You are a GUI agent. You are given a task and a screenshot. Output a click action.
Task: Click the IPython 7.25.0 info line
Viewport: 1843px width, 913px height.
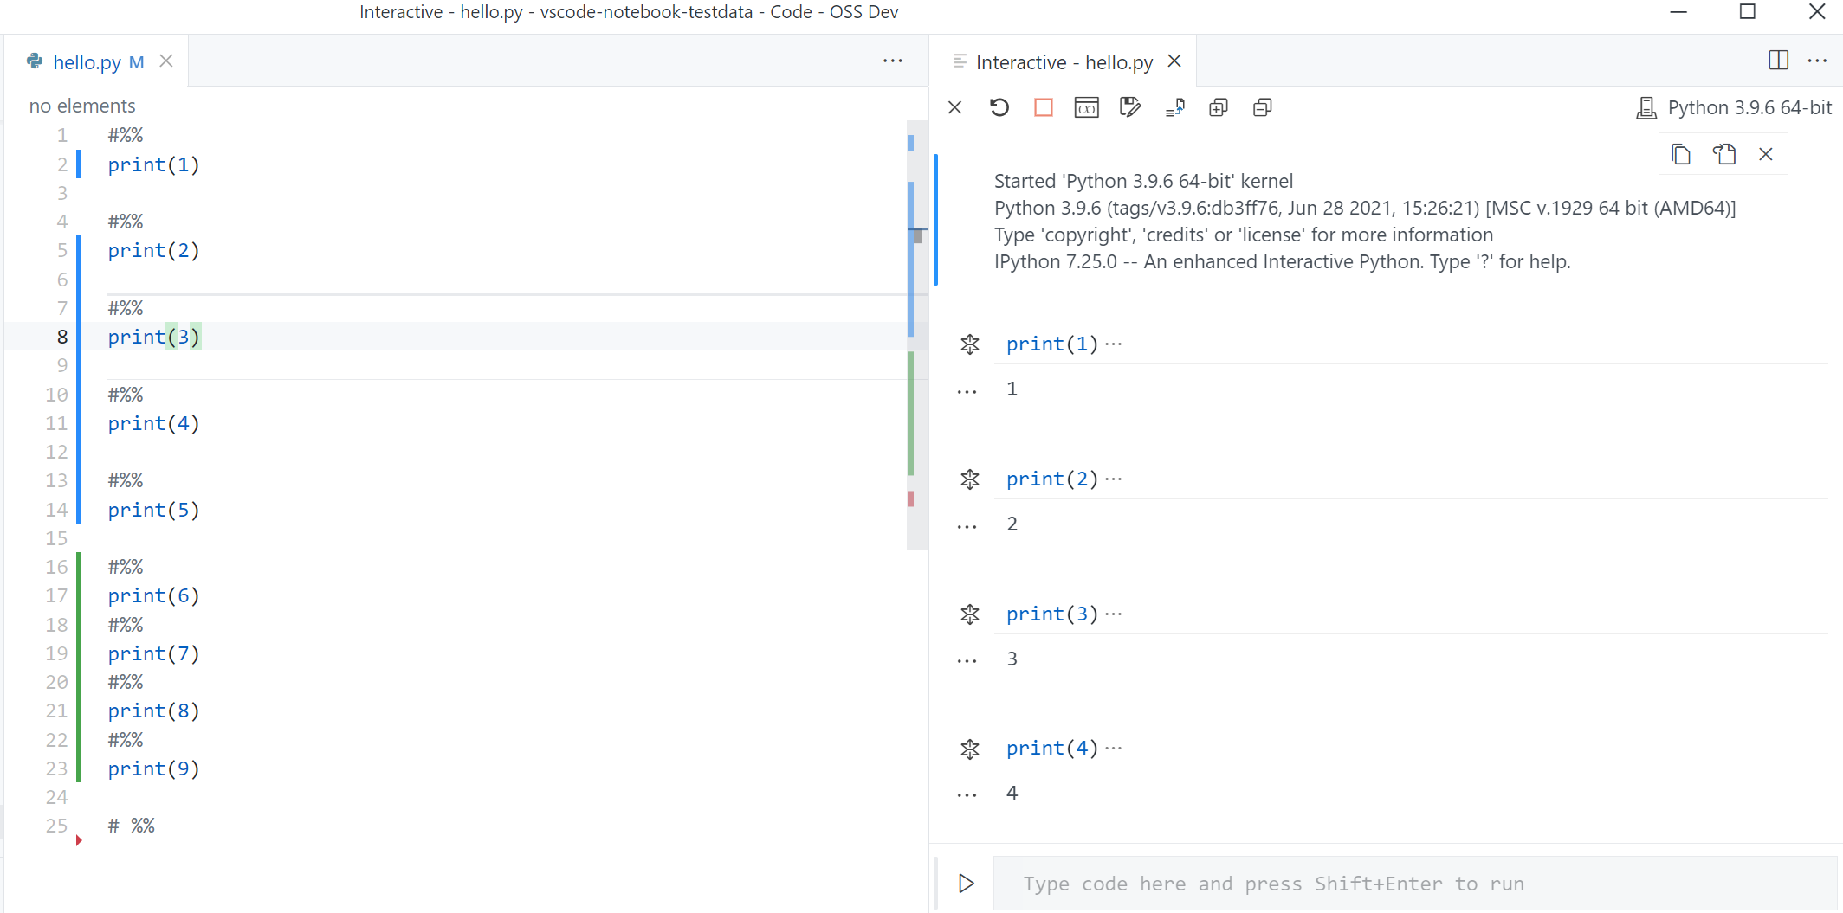click(x=1282, y=261)
